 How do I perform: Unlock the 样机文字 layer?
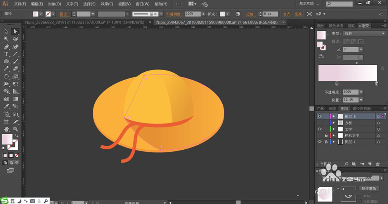(326, 136)
